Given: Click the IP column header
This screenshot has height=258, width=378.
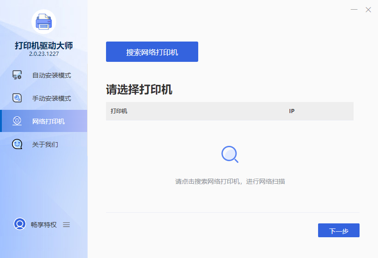Looking at the screenshot, I should [292, 111].
